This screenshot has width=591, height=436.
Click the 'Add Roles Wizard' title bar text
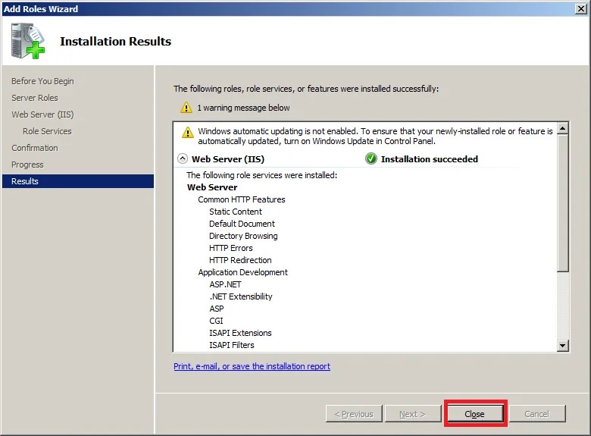(x=41, y=8)
